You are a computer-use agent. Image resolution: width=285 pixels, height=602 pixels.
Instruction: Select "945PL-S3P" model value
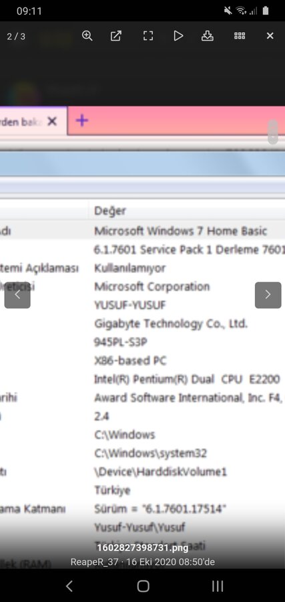tap(121, 342)
